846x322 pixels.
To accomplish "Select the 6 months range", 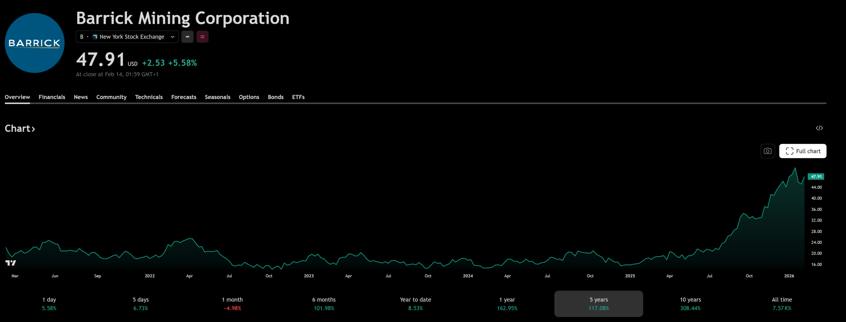I will point(324,304).
